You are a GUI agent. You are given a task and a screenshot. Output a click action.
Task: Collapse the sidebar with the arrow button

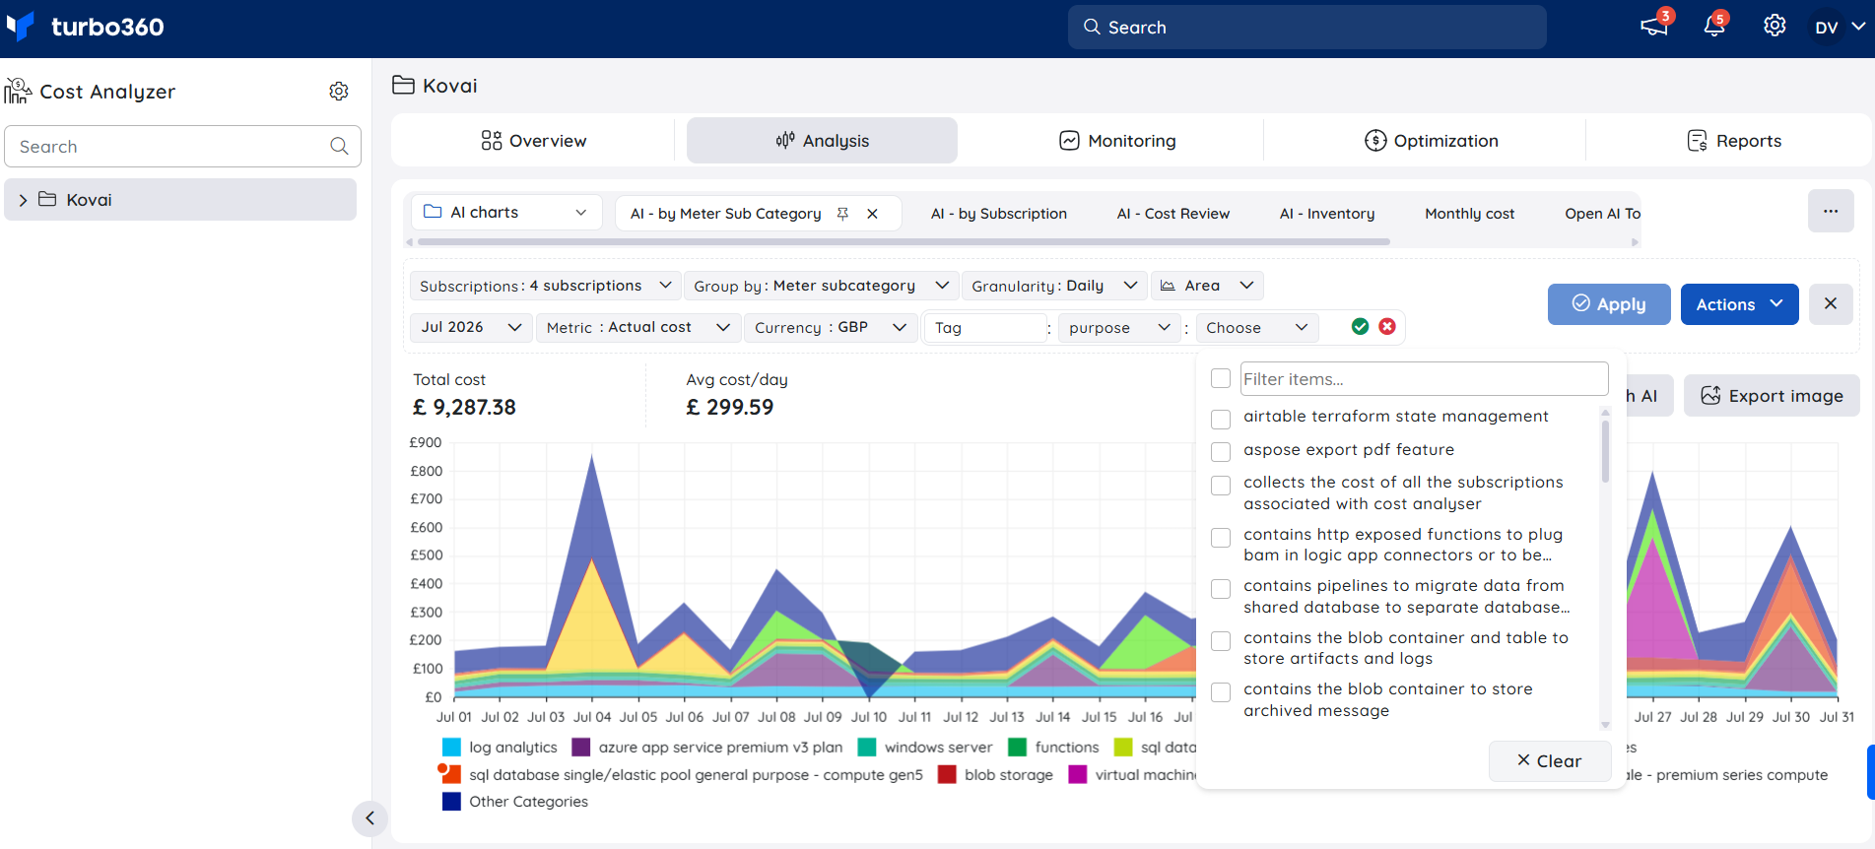point(369,817)
